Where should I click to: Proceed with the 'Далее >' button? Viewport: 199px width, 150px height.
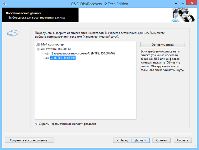pyautogui.click(x=141, y=140)
